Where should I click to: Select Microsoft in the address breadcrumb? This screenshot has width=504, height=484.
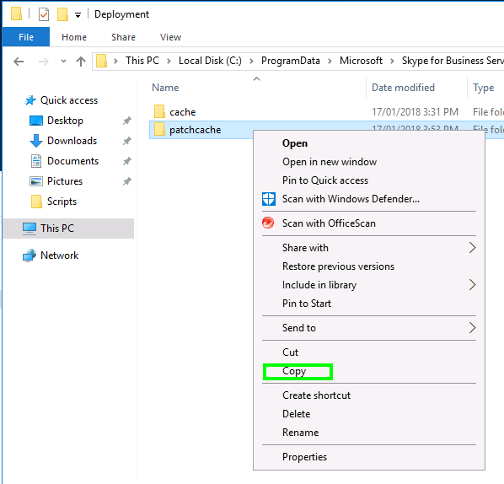361,61
